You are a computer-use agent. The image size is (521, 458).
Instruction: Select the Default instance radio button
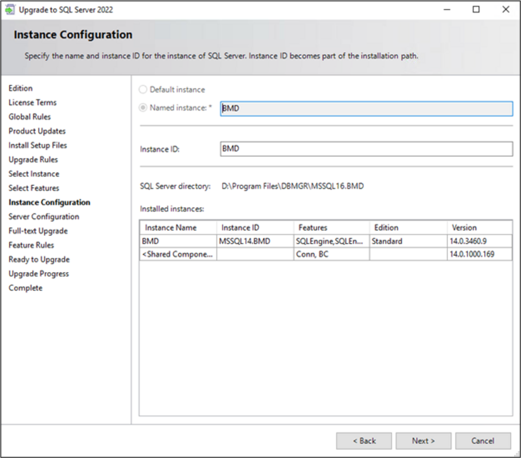pyautogui.click(x=143, y=90)
